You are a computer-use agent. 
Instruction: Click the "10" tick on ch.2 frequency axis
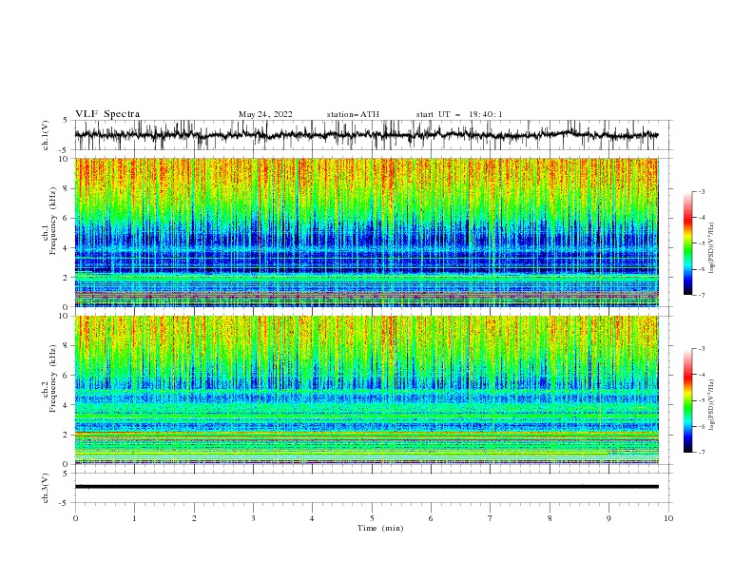(65, 316)
